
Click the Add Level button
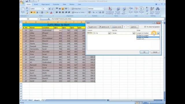[92, 27]
